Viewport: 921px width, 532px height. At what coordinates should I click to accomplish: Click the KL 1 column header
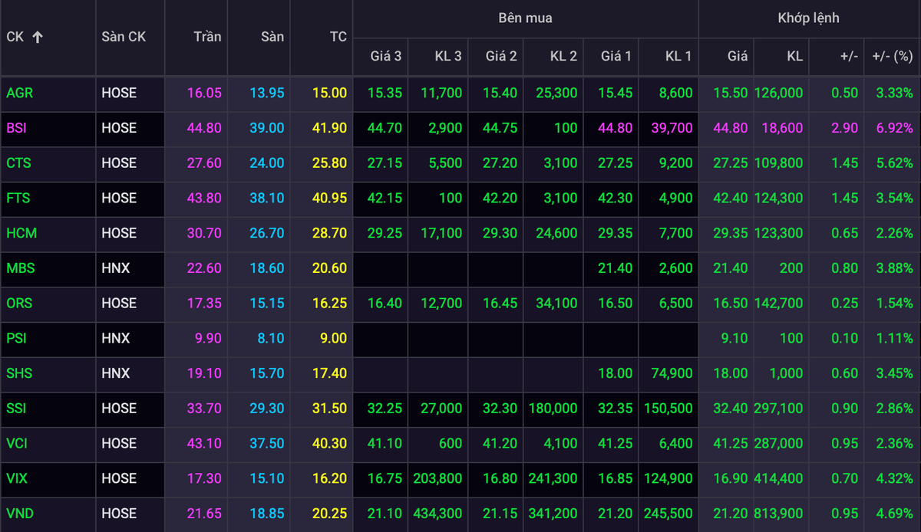(678, 56)
